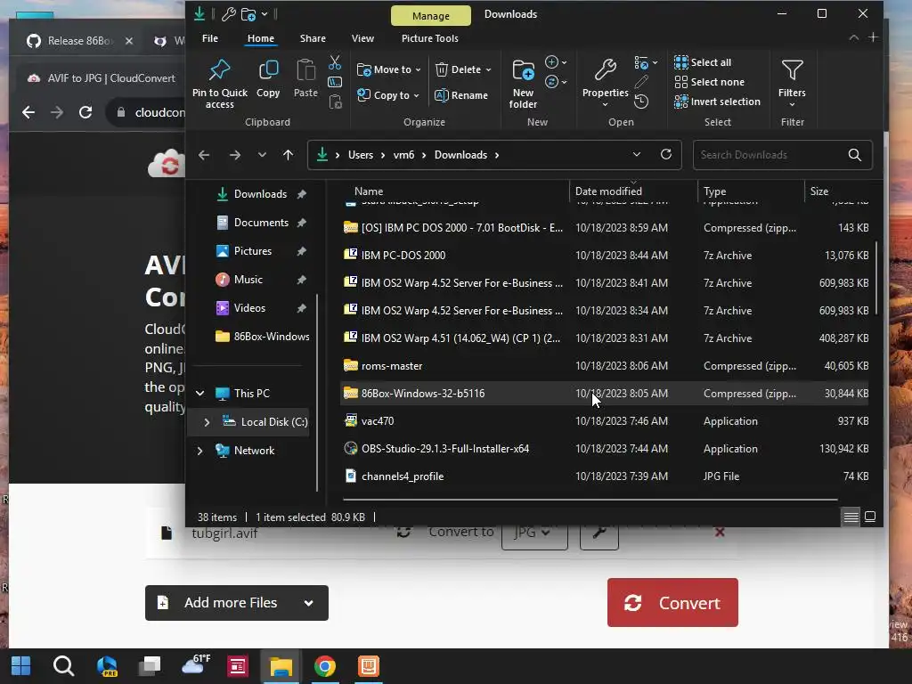
Task: Cut selection with the scissors icon
Action: (x=335, y=62)
